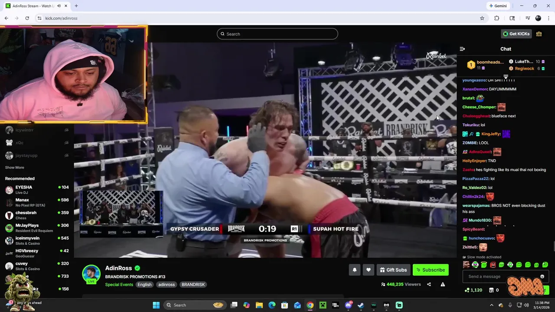Open File Explorer from the taskbar

259,305
